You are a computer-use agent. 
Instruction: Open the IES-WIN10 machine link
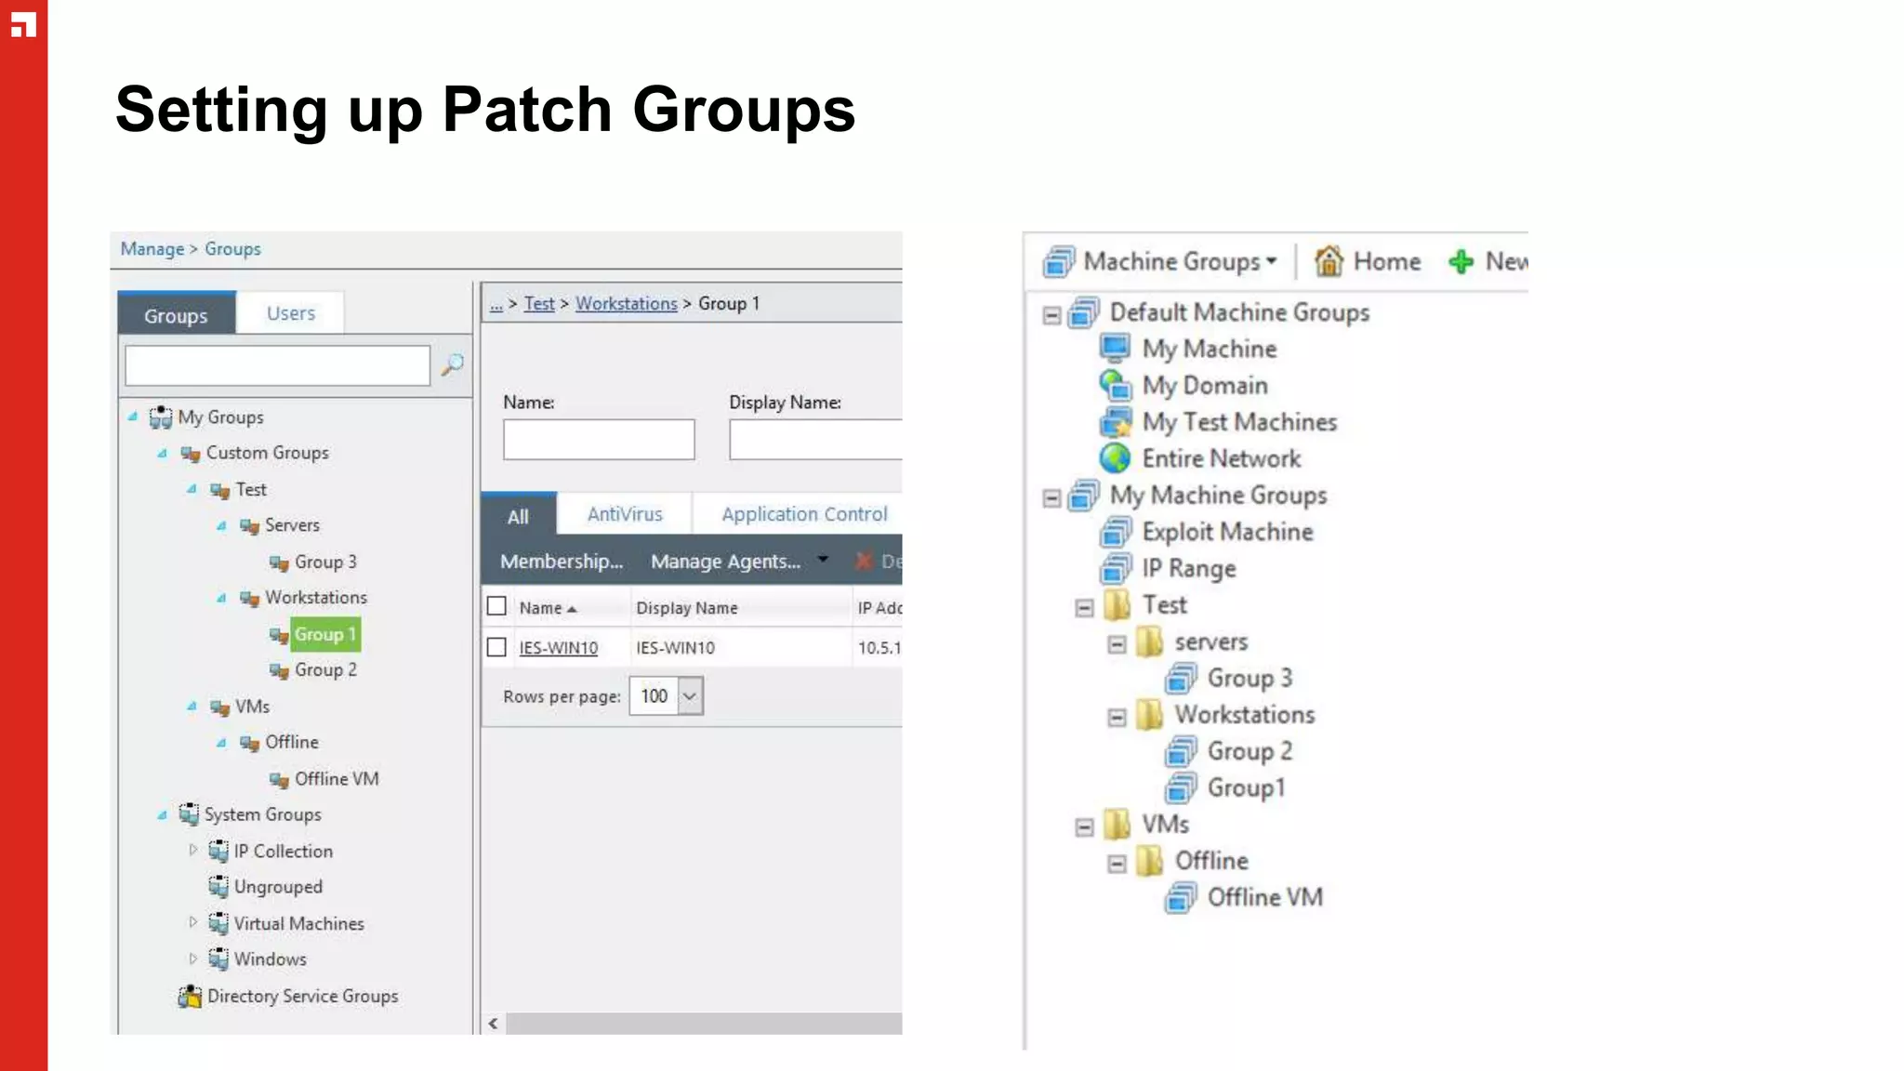click(x=559, y=648)
